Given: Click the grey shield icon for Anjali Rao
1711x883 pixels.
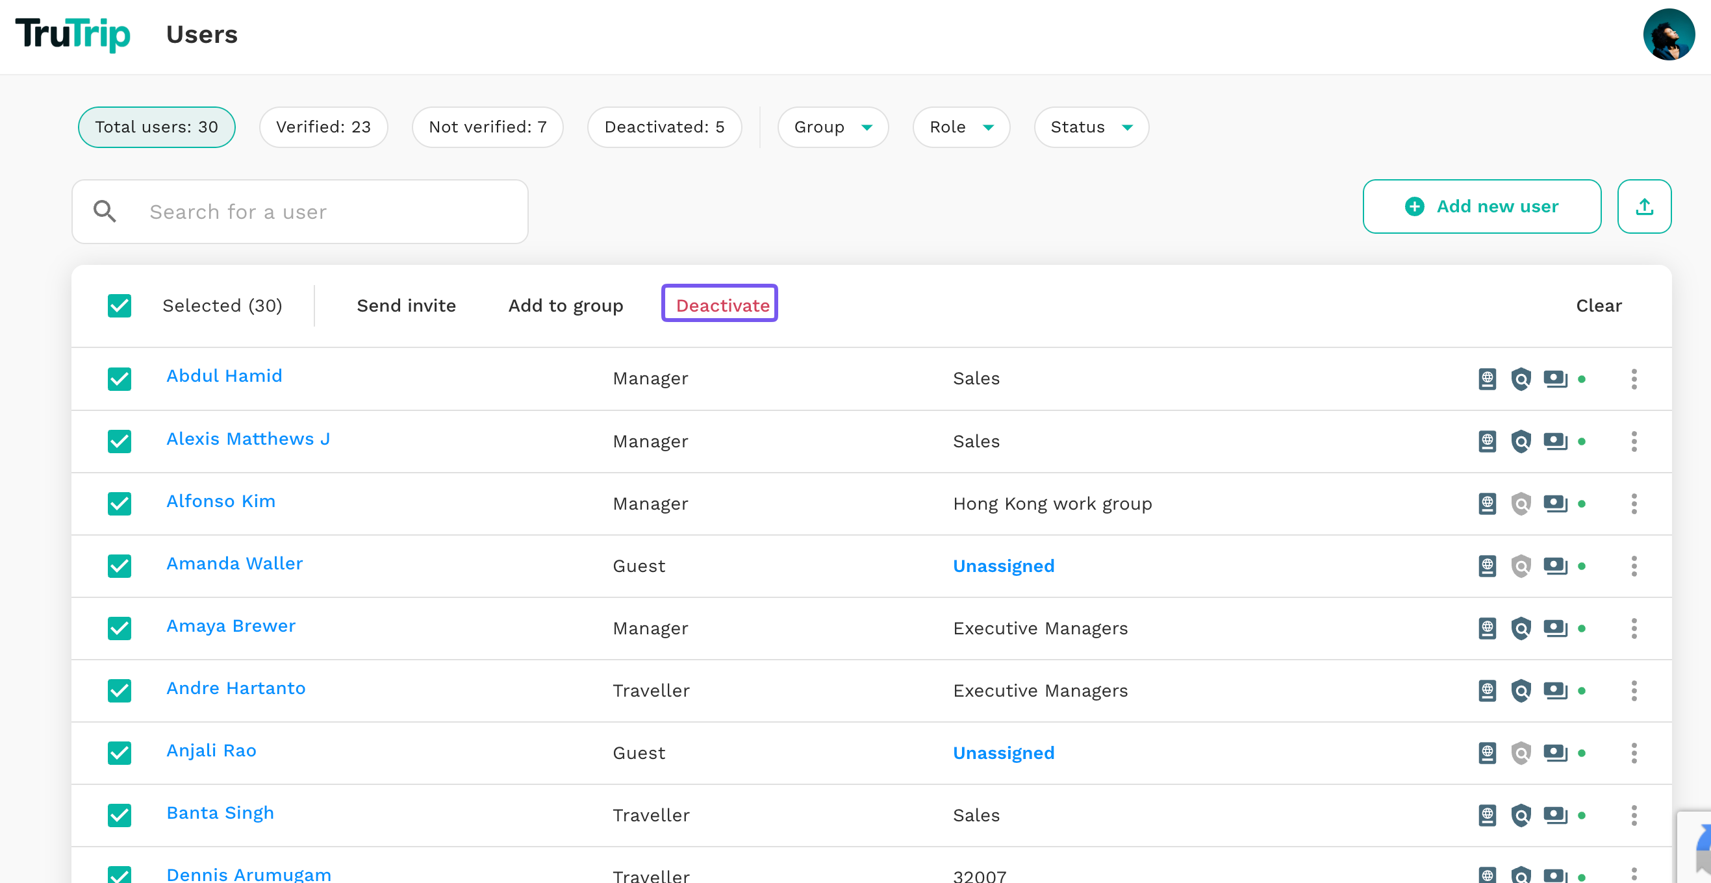Looking at the screenshot, I should coord(1521,754).
